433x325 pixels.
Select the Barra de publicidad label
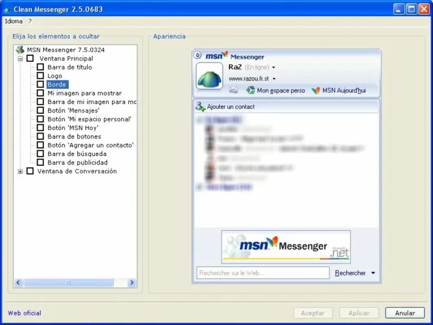pyautogui.click(x=77, y=162)
